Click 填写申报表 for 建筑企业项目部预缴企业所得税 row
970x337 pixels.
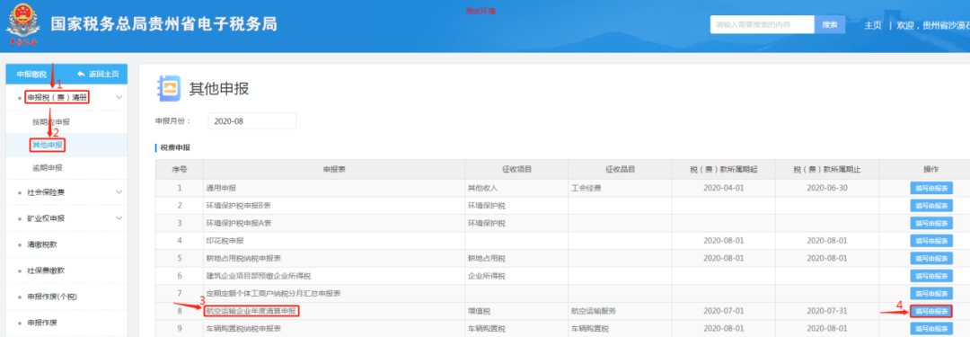click(931, 276)
